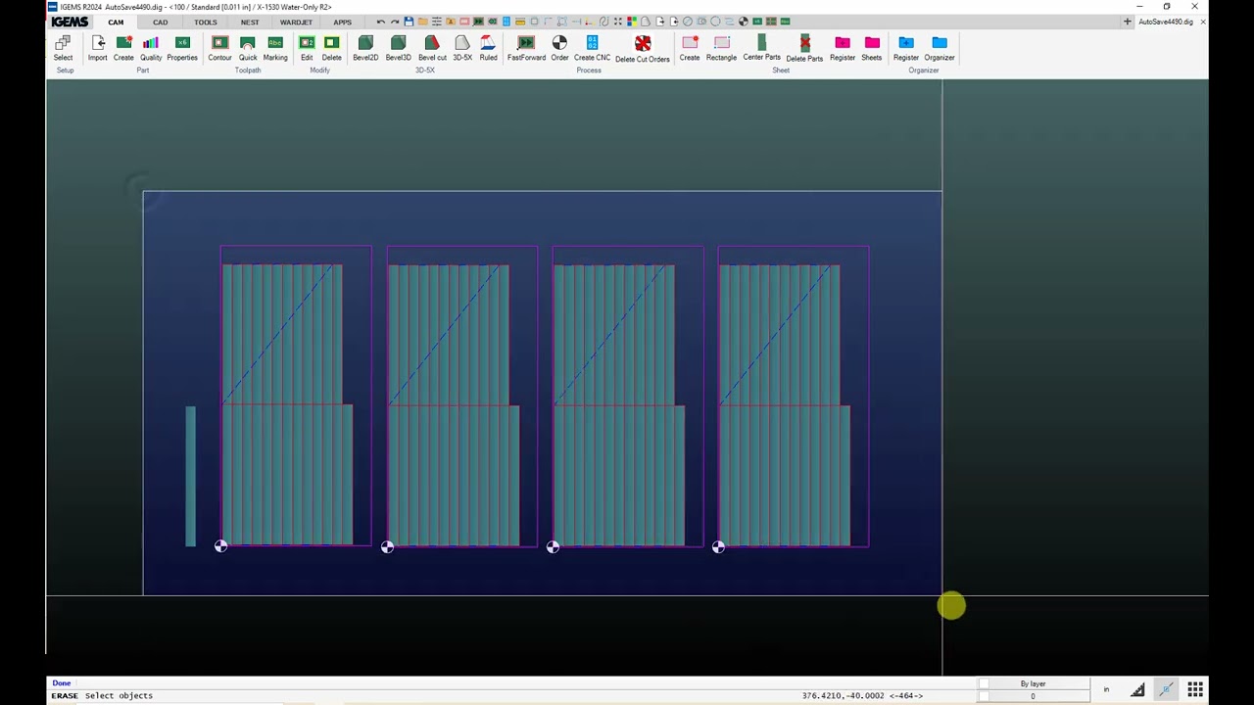1254x705 pixels.
Task: Toggle the object snap icon in status bar
Action: click(x=1166, y=690)
